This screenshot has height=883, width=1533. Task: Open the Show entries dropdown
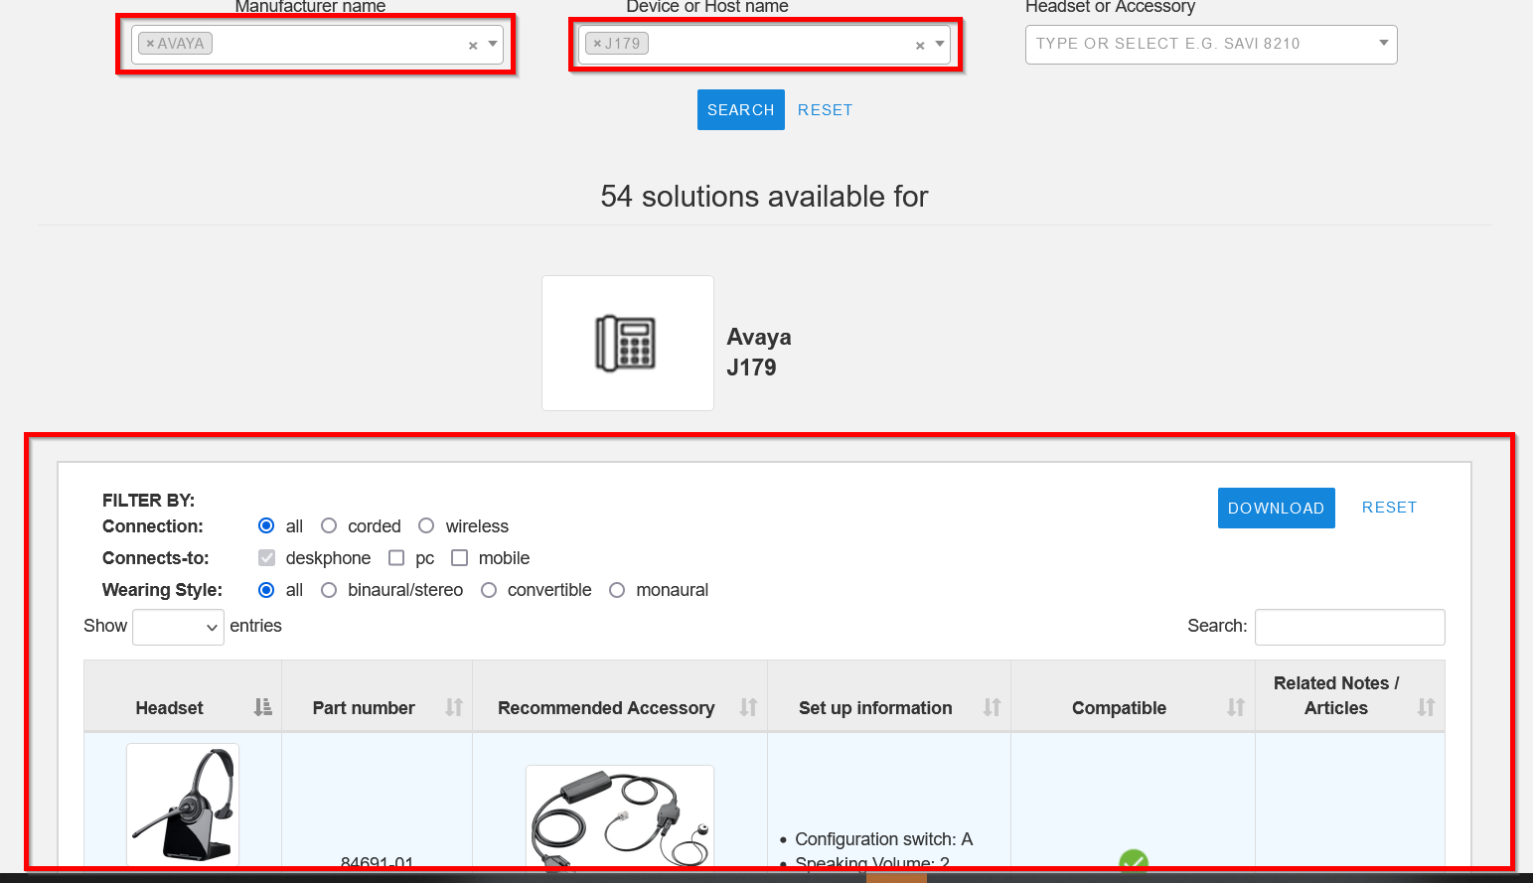click(x=179, y=627)
